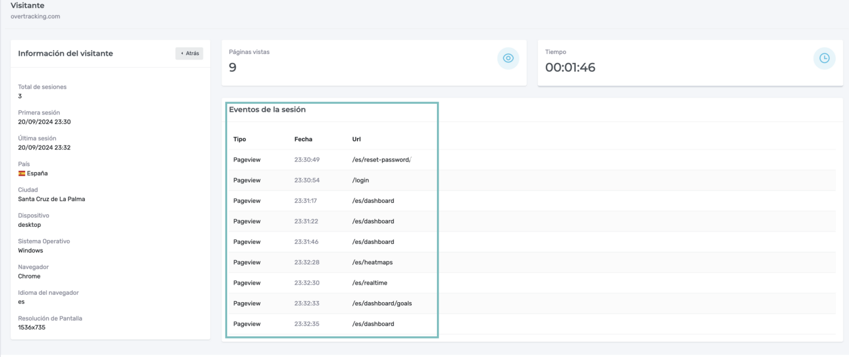This screenshot has width=849, height=357.
Task: Click the Eventos de la sesión heading
Action: click(x=267, y=109)
